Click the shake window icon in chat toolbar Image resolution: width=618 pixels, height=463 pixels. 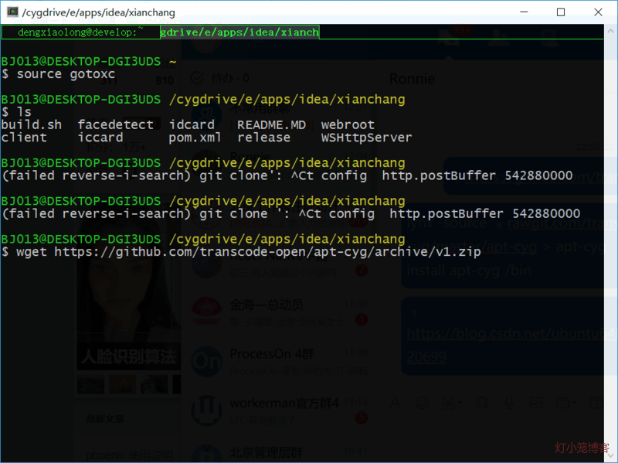pos(481,403)
